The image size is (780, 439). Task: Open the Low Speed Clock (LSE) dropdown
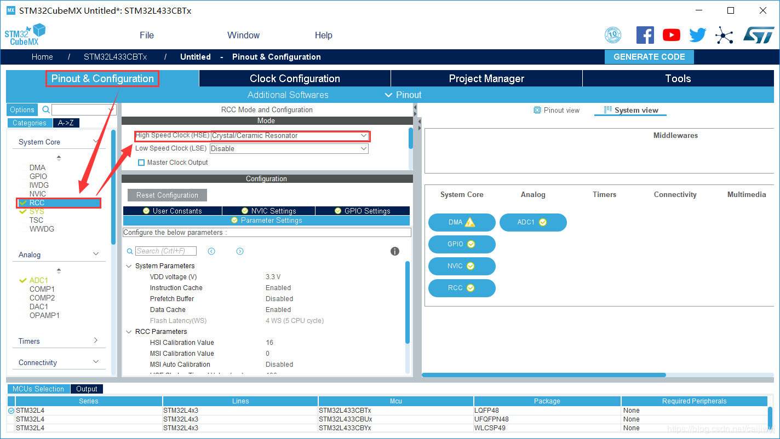click(289, 148)
